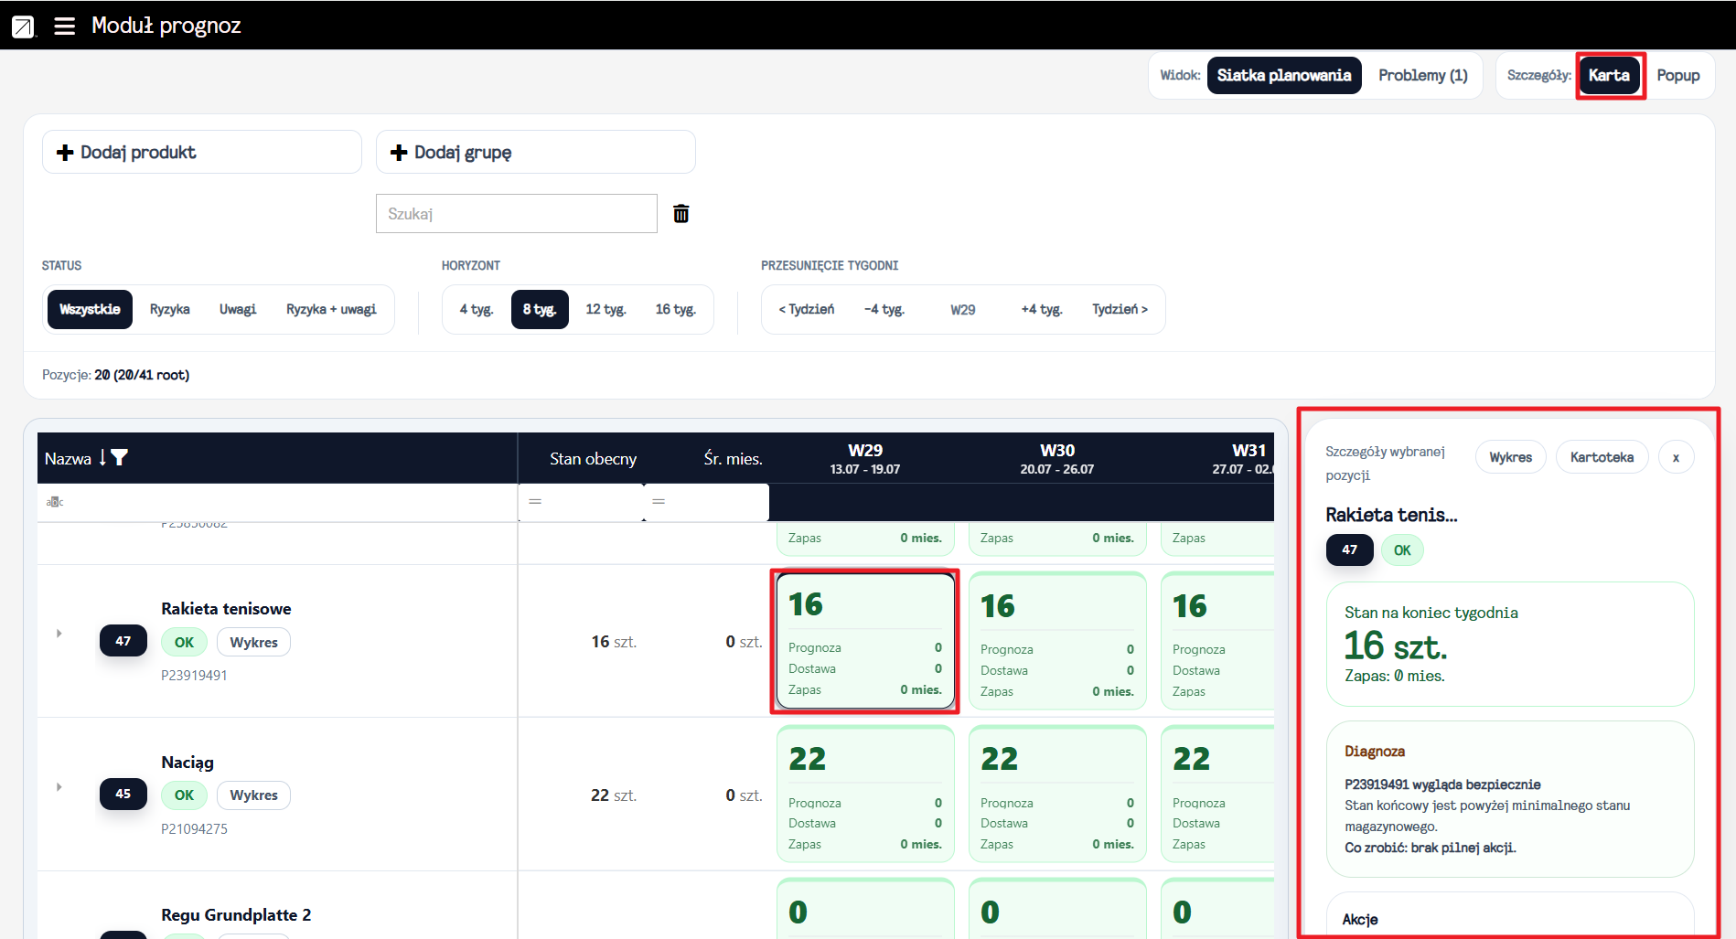This screenshot has height=939, width=1736.
Task: Shift back with -4 tyg. button
Action: pyautogui.click(x=884, y=309)
